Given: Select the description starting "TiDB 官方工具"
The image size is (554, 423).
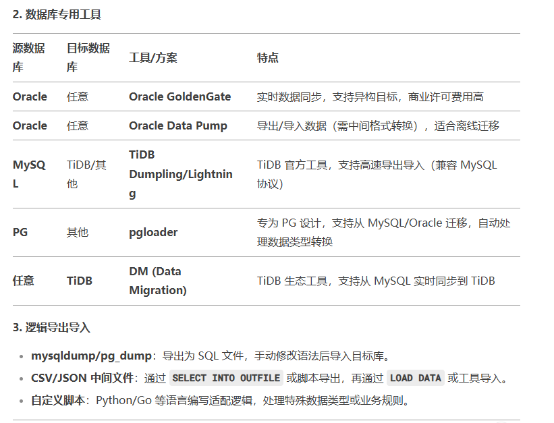Looking at the screenshot, I should click(377, 174).
